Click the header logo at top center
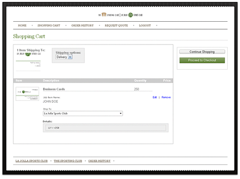This screenshot has height=179, width=240. tap(120, 15)
